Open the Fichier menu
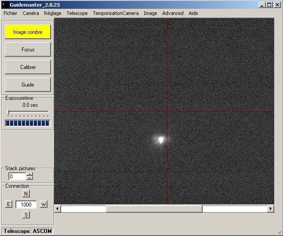Screen dimensions: 283x236 pyautogui.click(x=10, y=13)
